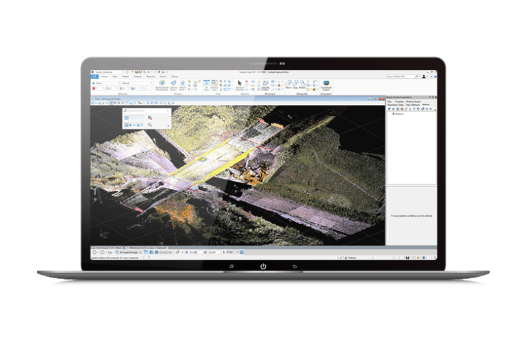Open the Reality Modeling workflow dropdown
Image resolution: width=526 pixels, height=342 pixels.
click(110, 71)
